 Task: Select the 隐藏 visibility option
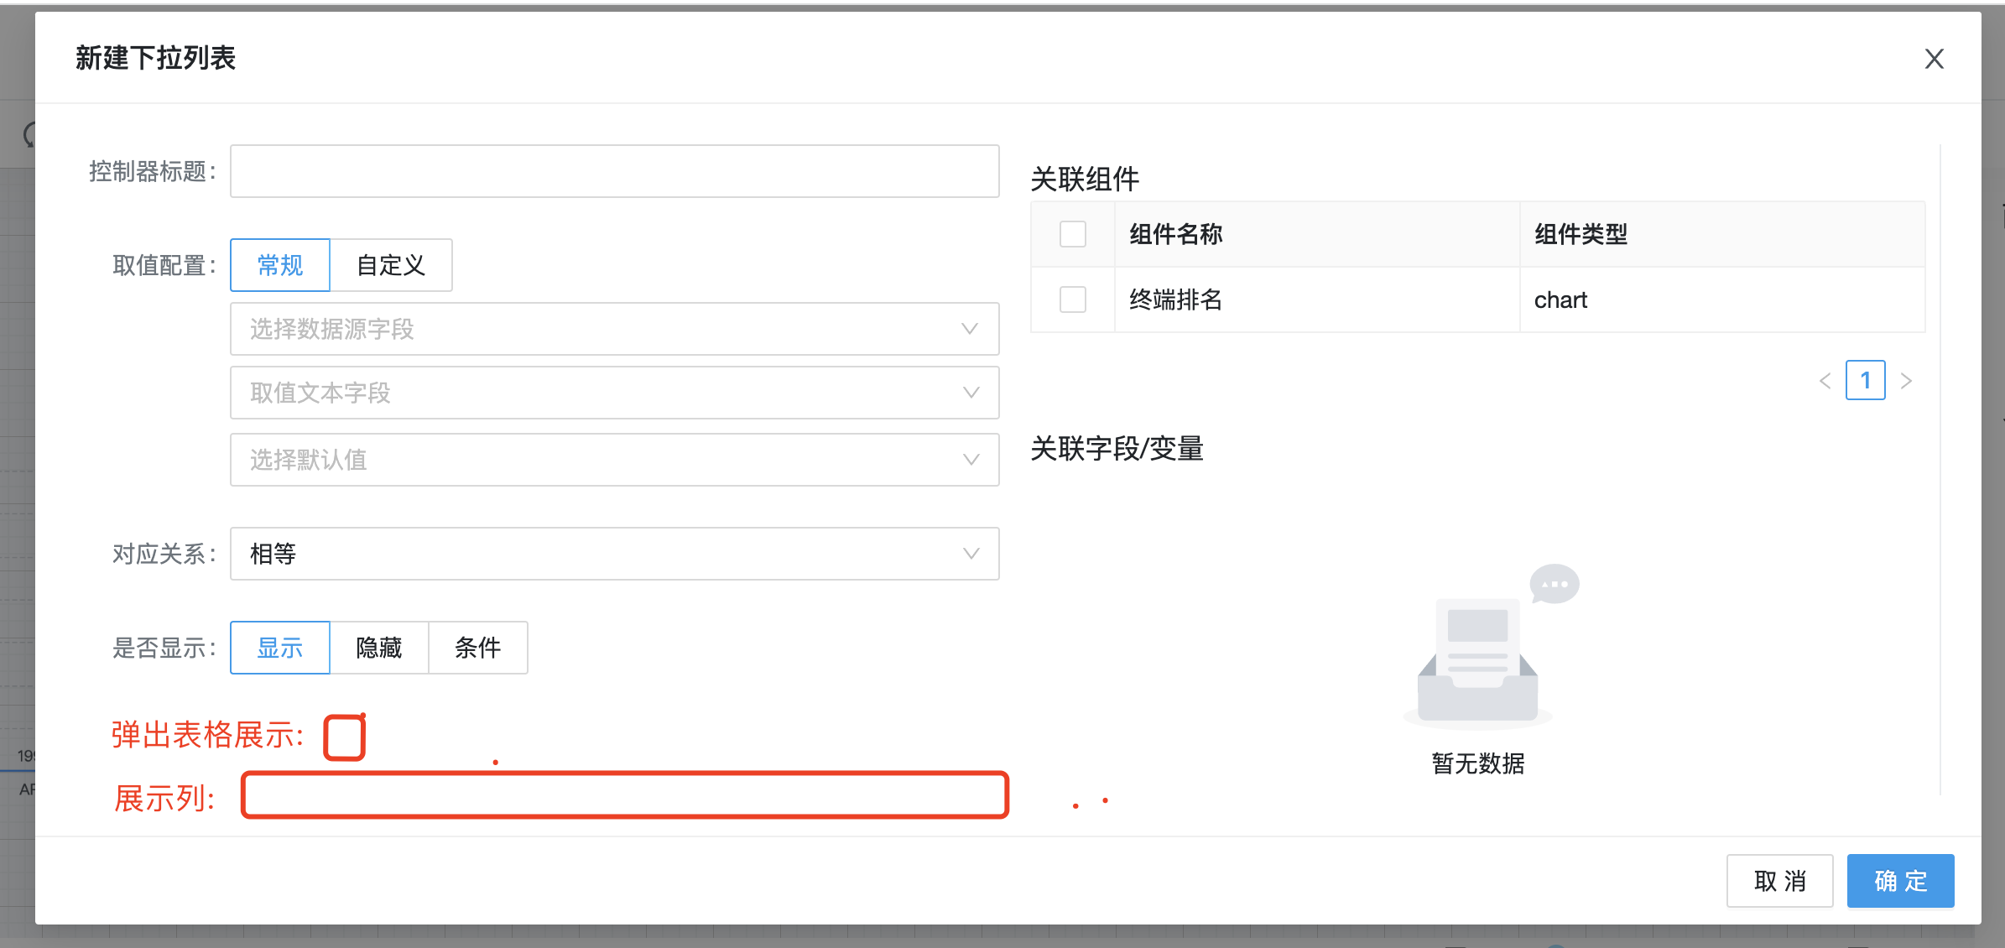(x=379, y=648)
